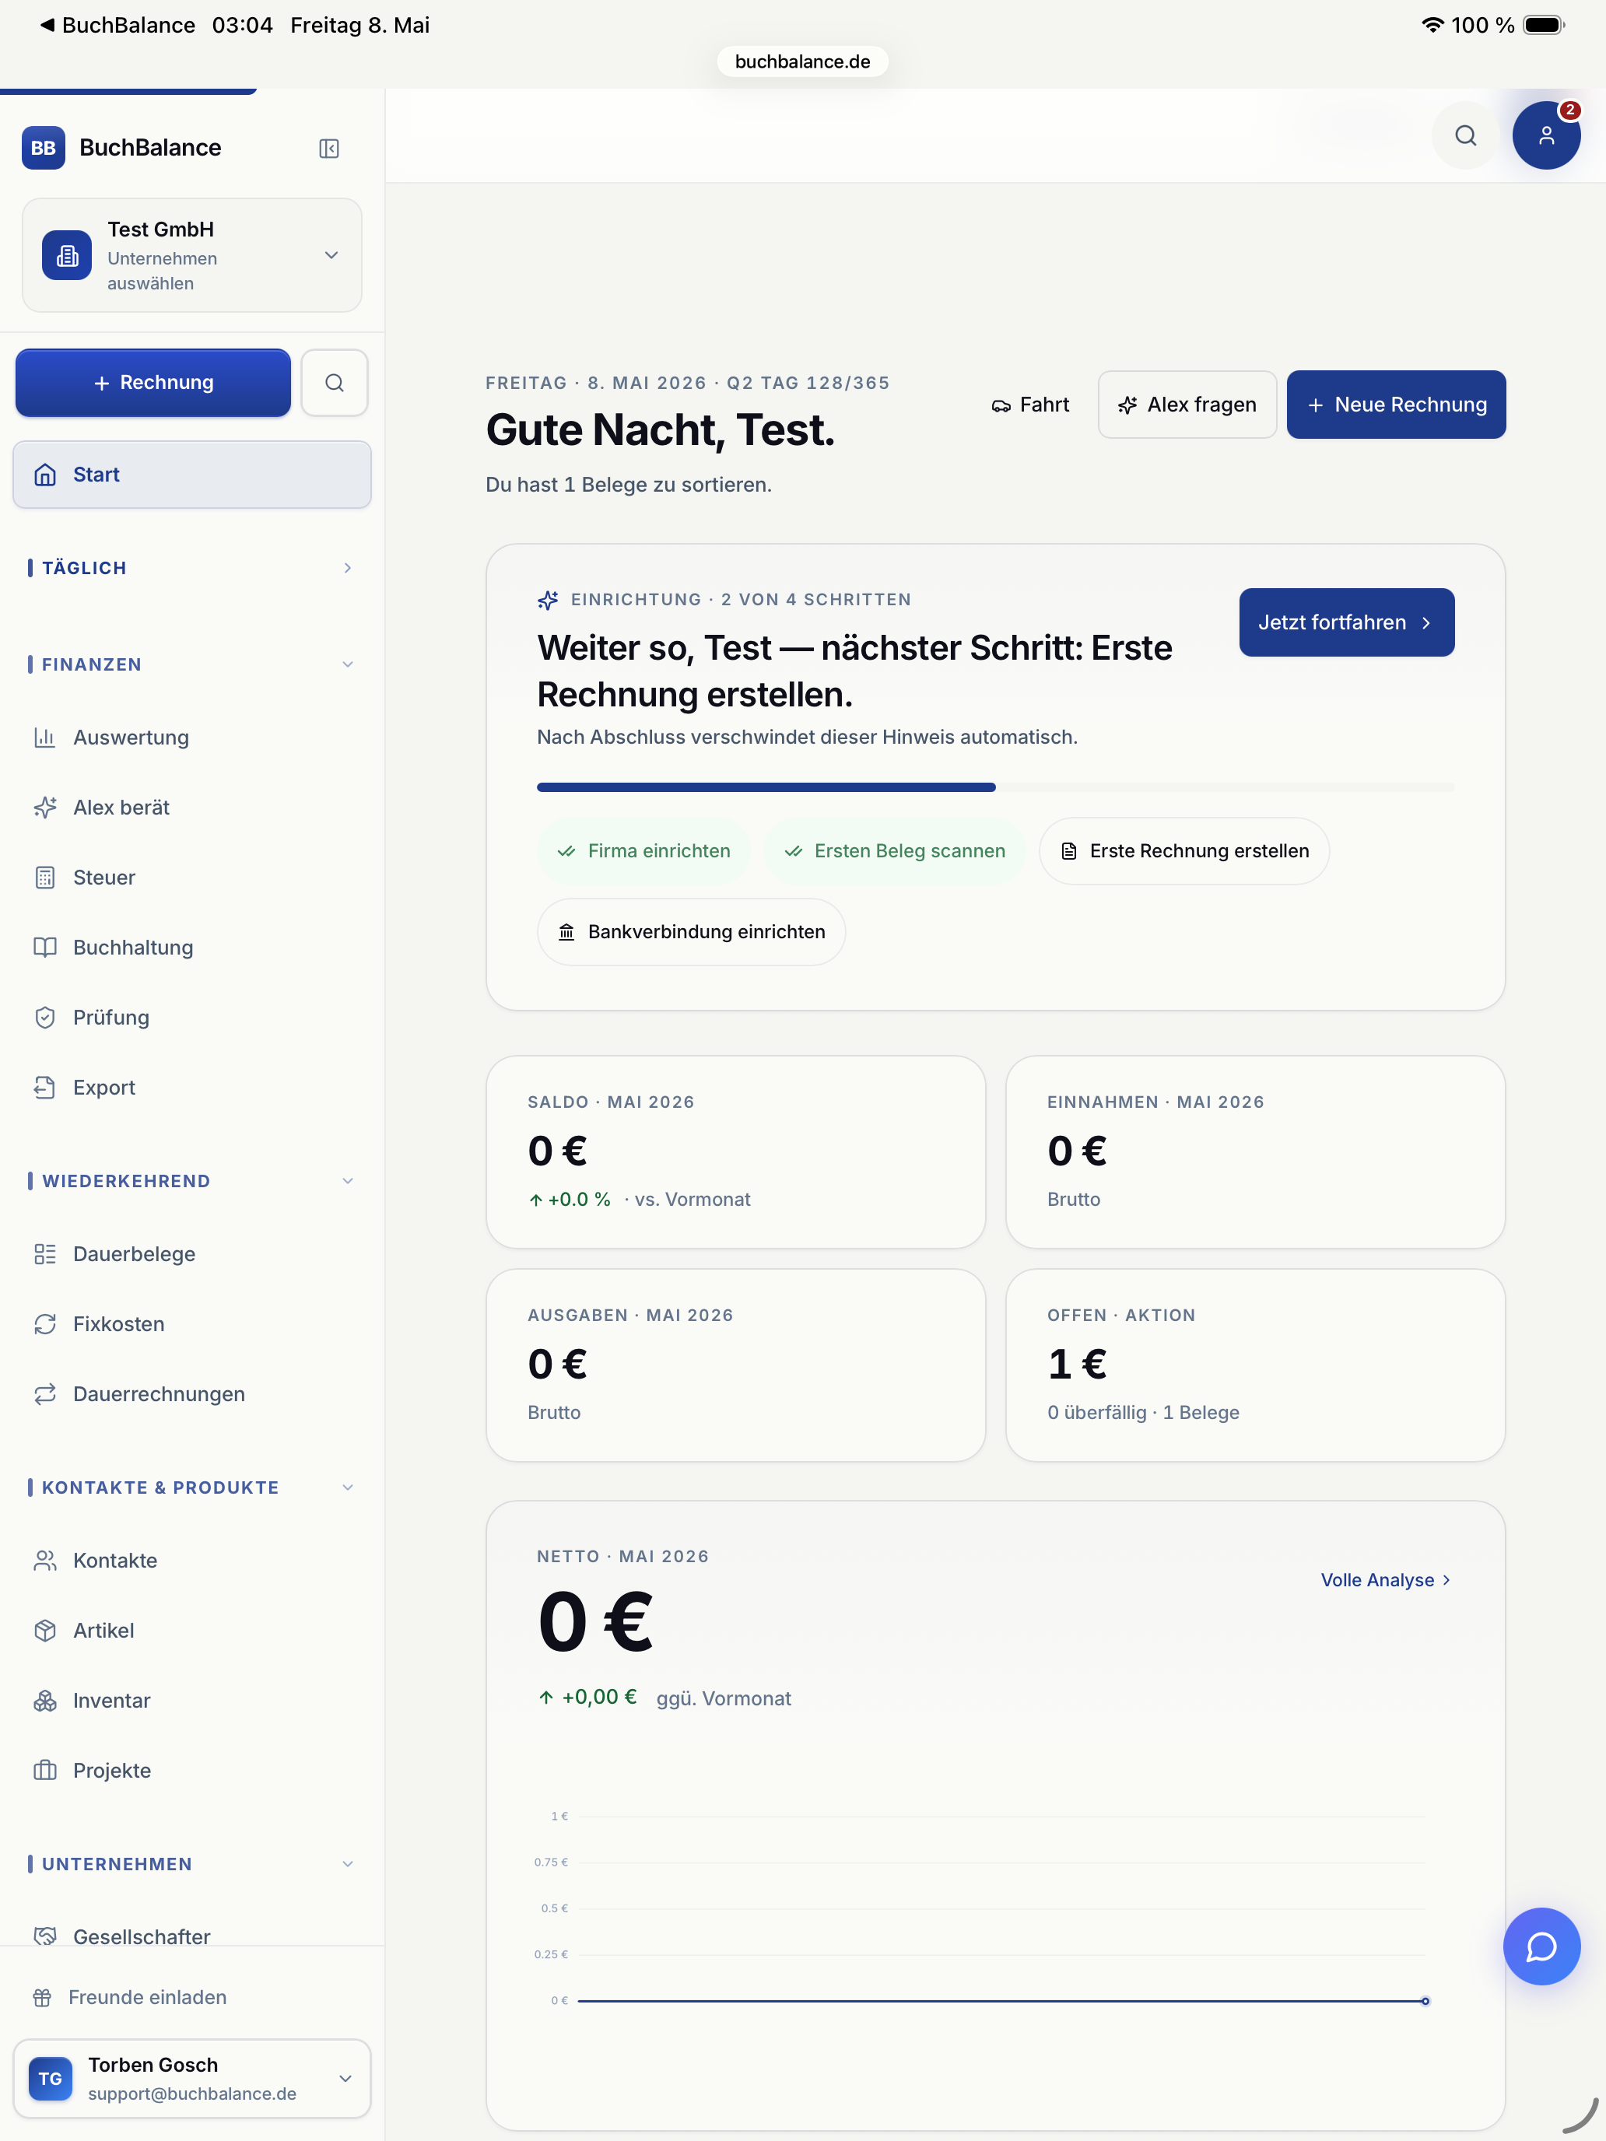Click the text '0 überfällig · 1 Belege'
Viewport: 1606px width, 2141px height.
click(x=1143, y=1413)
